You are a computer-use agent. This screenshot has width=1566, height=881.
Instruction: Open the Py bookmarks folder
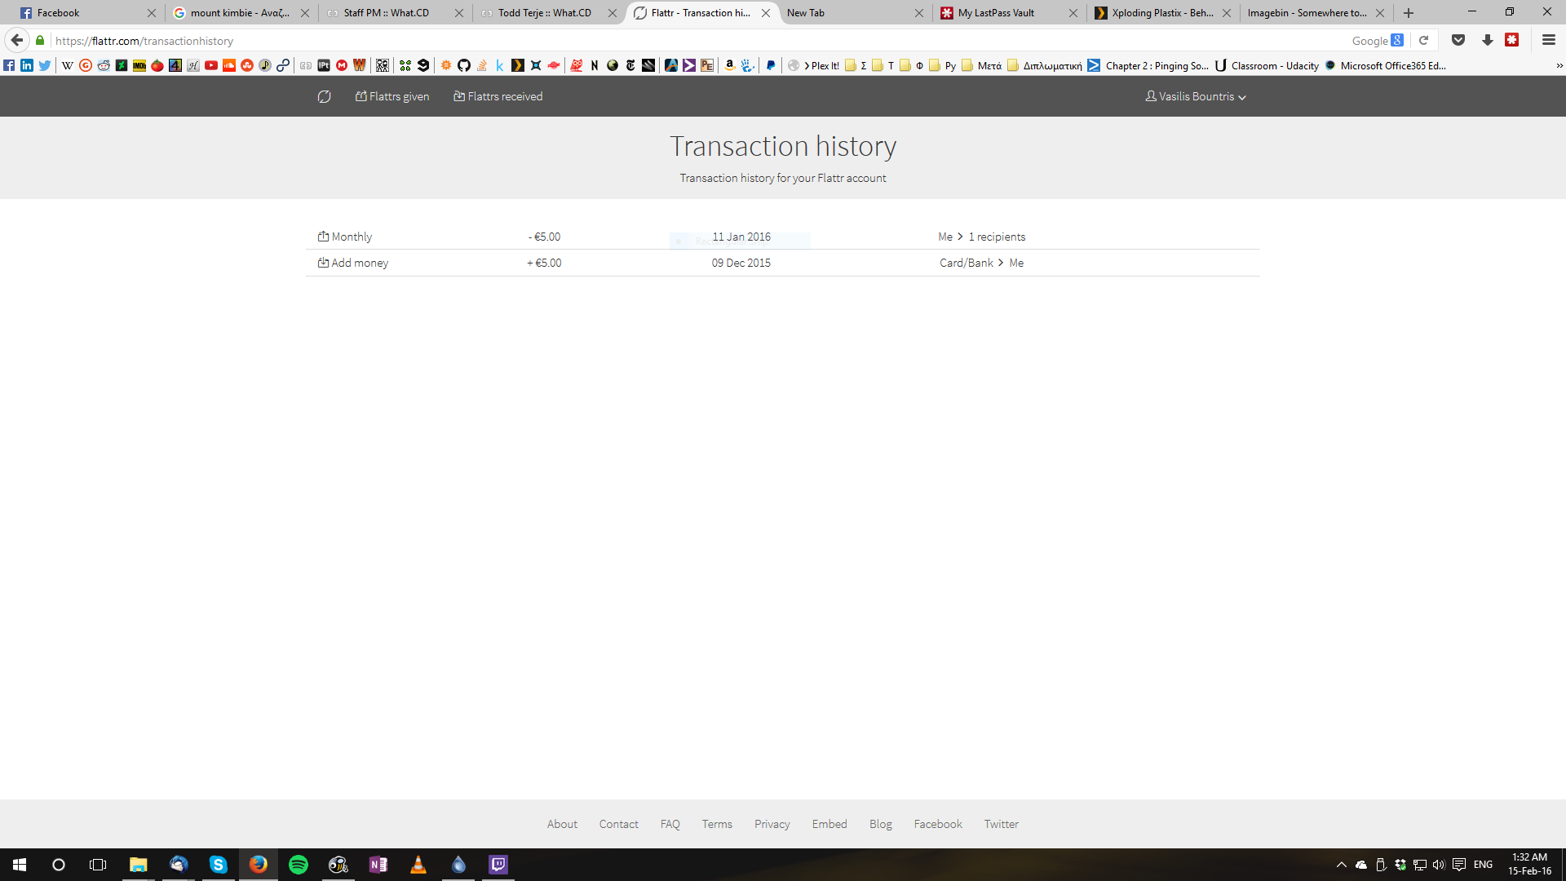(942, 66)
